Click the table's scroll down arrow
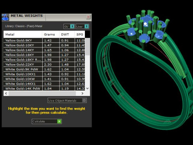193x145 pixels. (x=88, y=88)
